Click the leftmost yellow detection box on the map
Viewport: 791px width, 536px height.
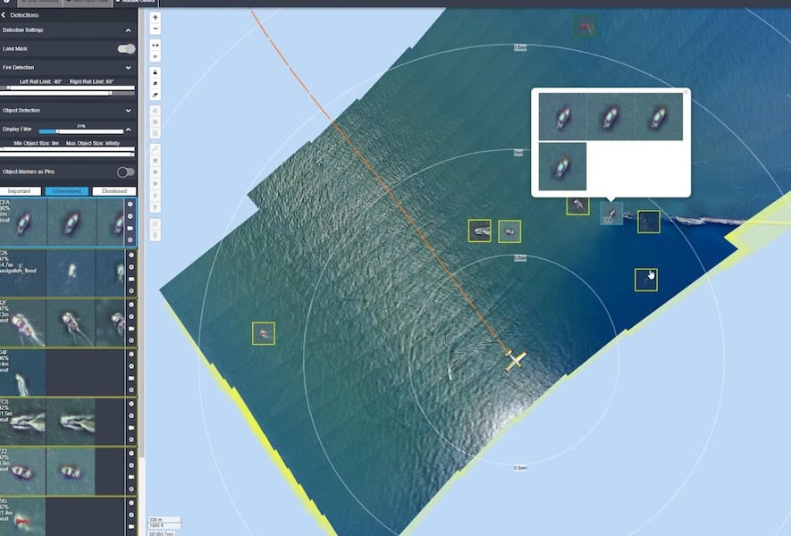tap(264, 333)
